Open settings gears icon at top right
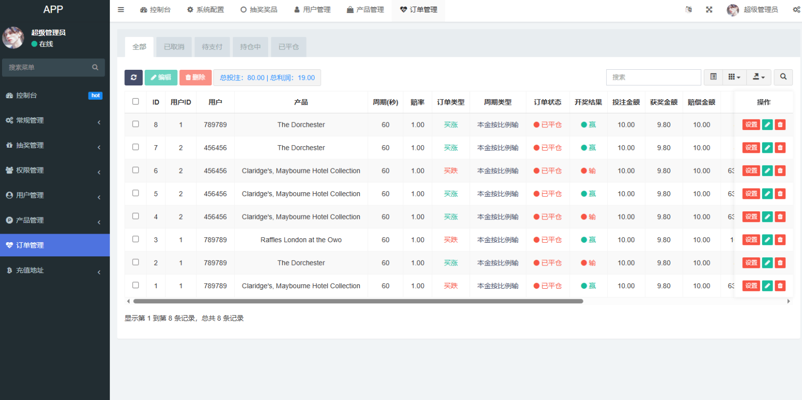This screenshot has width=802, height=400. 796,10
